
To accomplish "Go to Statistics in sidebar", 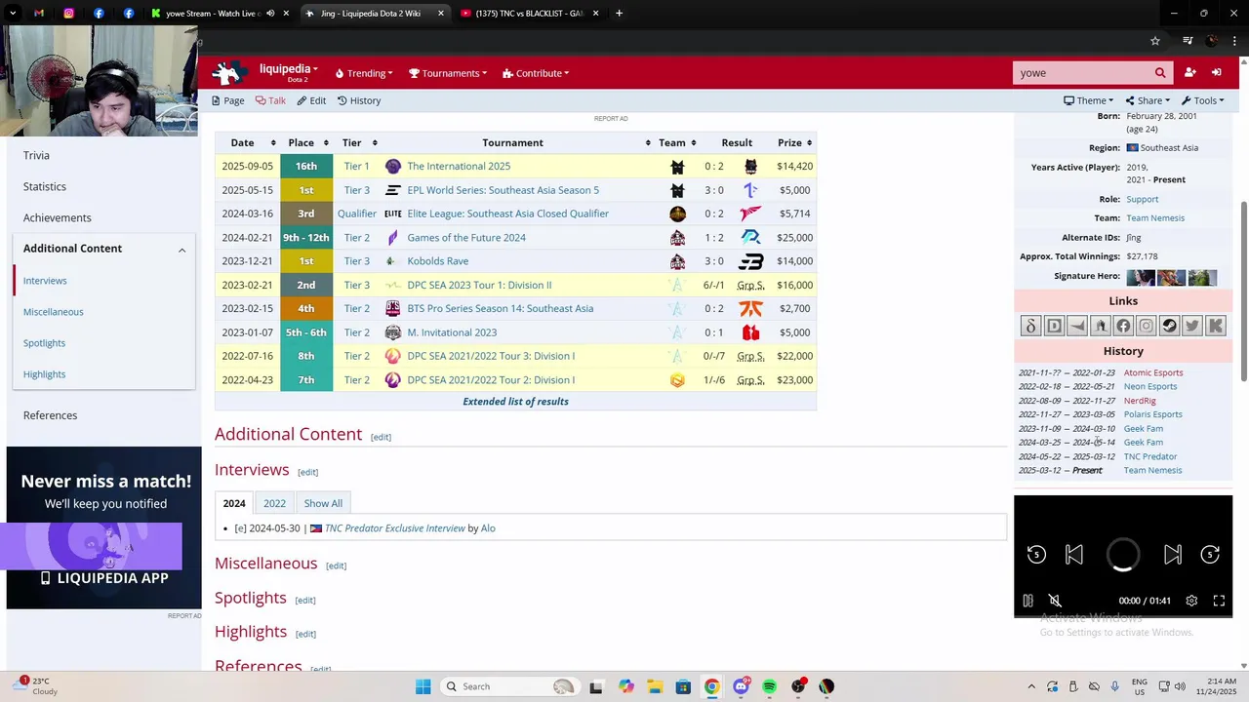I will (x=45, y=186).
